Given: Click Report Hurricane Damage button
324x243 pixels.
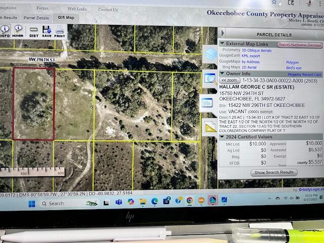Looking at the screenshot, I should (x=300, y=45).
